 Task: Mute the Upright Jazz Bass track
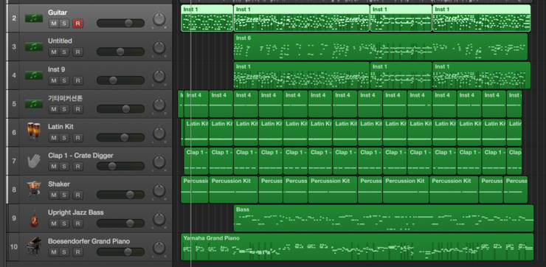point(53,223)
